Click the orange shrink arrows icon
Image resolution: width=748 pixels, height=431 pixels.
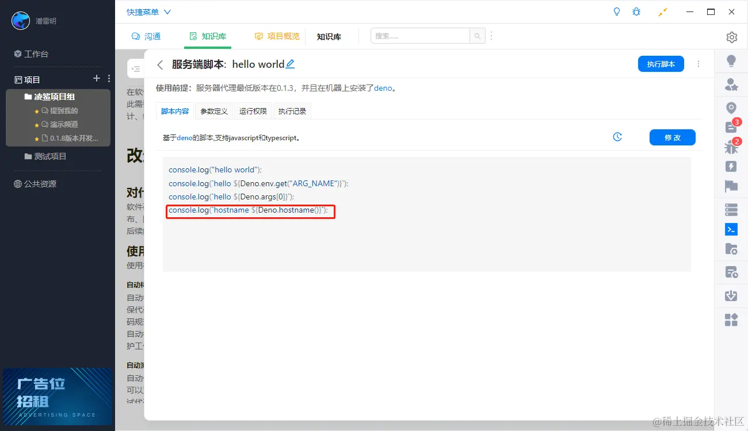[x=663, y=12]
